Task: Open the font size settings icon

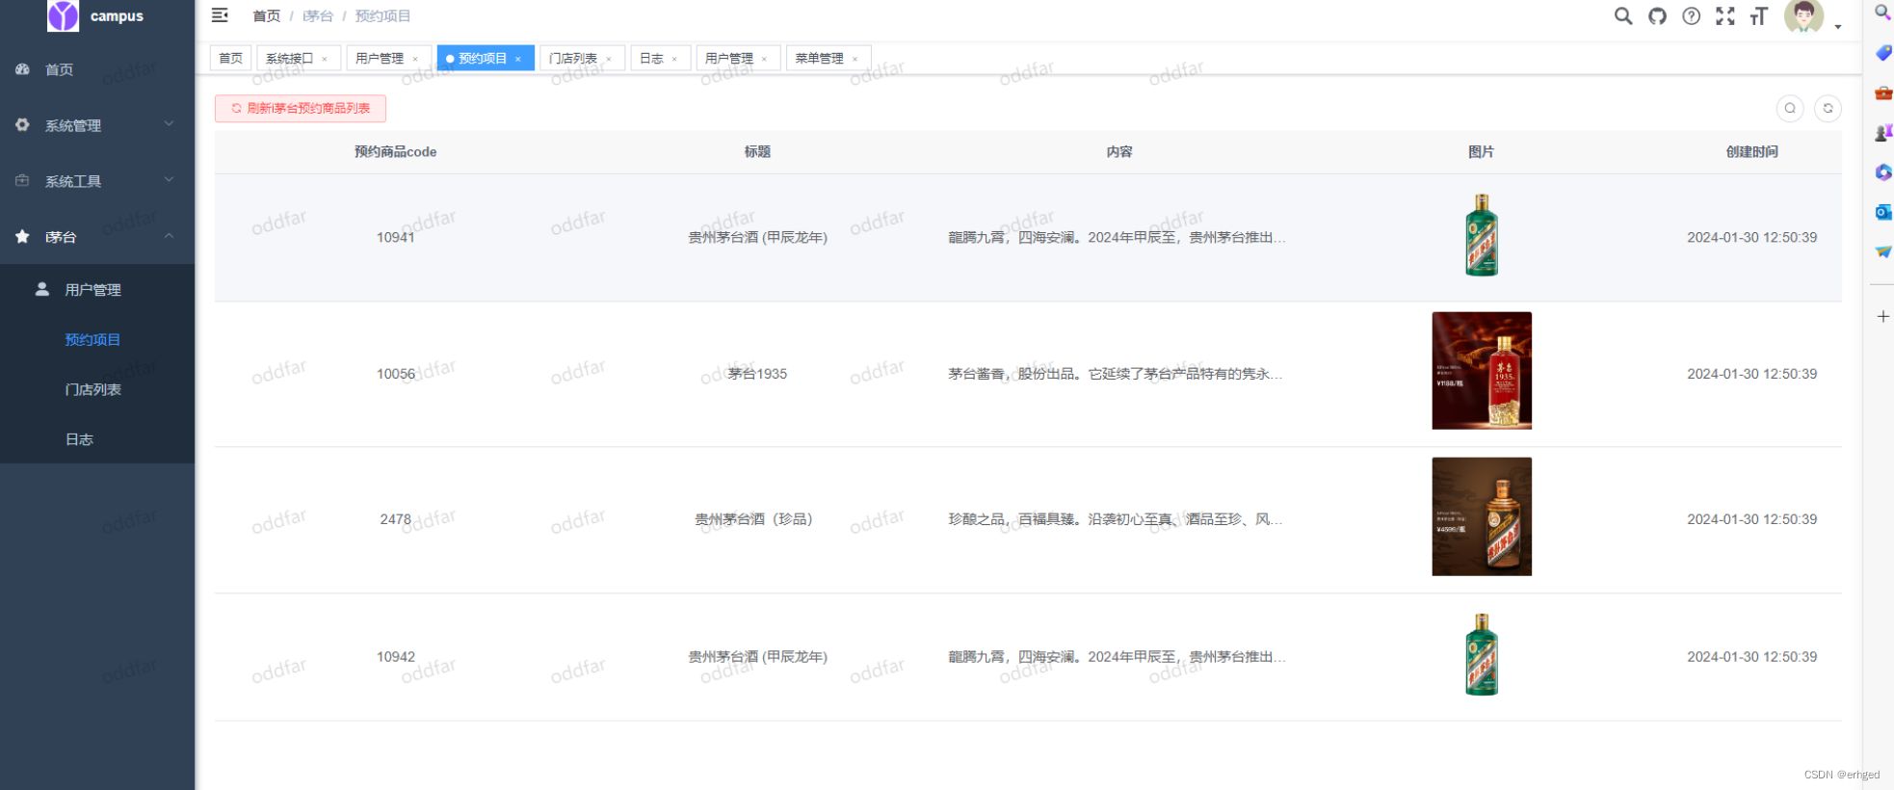Action: pyautogui.click(x=1759, y=15)
